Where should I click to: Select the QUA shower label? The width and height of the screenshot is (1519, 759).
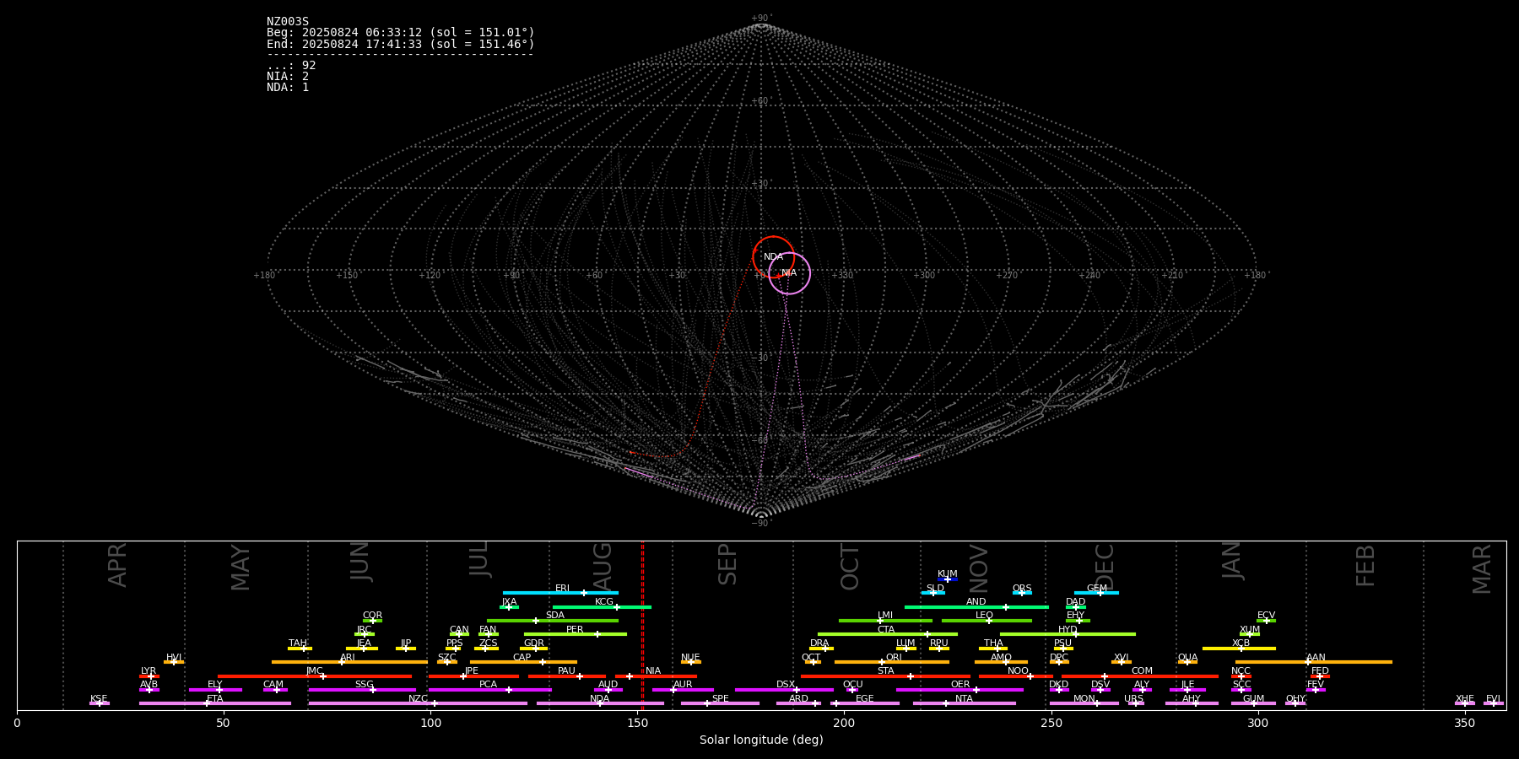[1188, 658]
